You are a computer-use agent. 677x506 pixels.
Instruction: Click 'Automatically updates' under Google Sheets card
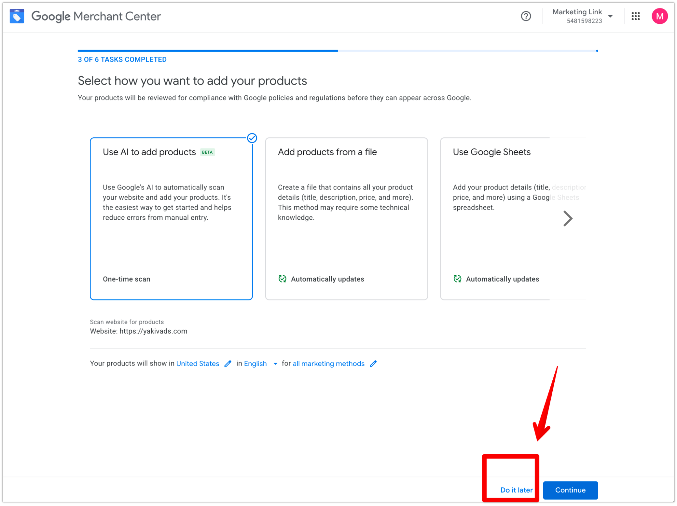(x=502, y=279)
